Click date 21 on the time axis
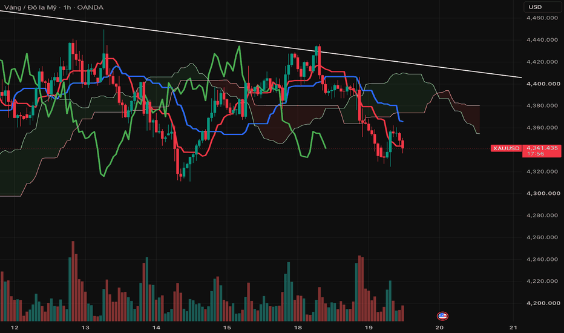This screenshot has width=564, height=333. [x=514, y=328]
